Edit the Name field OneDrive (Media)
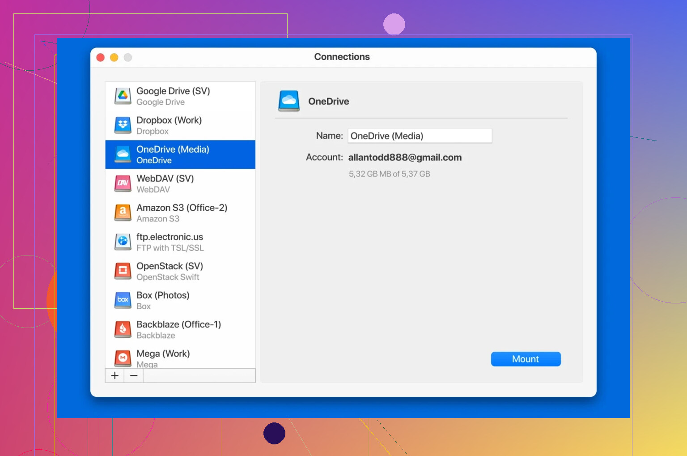The width and height of the screenshot is (687, 456). click(x=420, y=136)
